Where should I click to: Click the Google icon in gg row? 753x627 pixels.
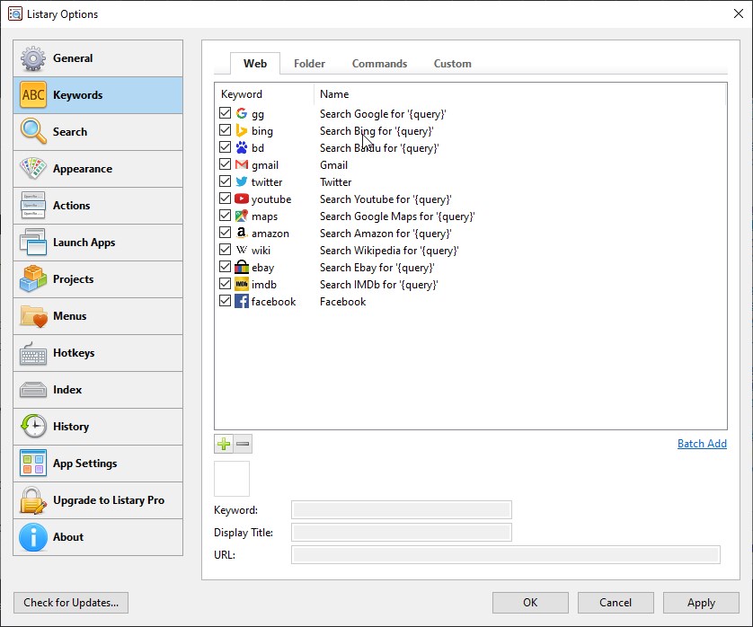click(x=242, y=113)
